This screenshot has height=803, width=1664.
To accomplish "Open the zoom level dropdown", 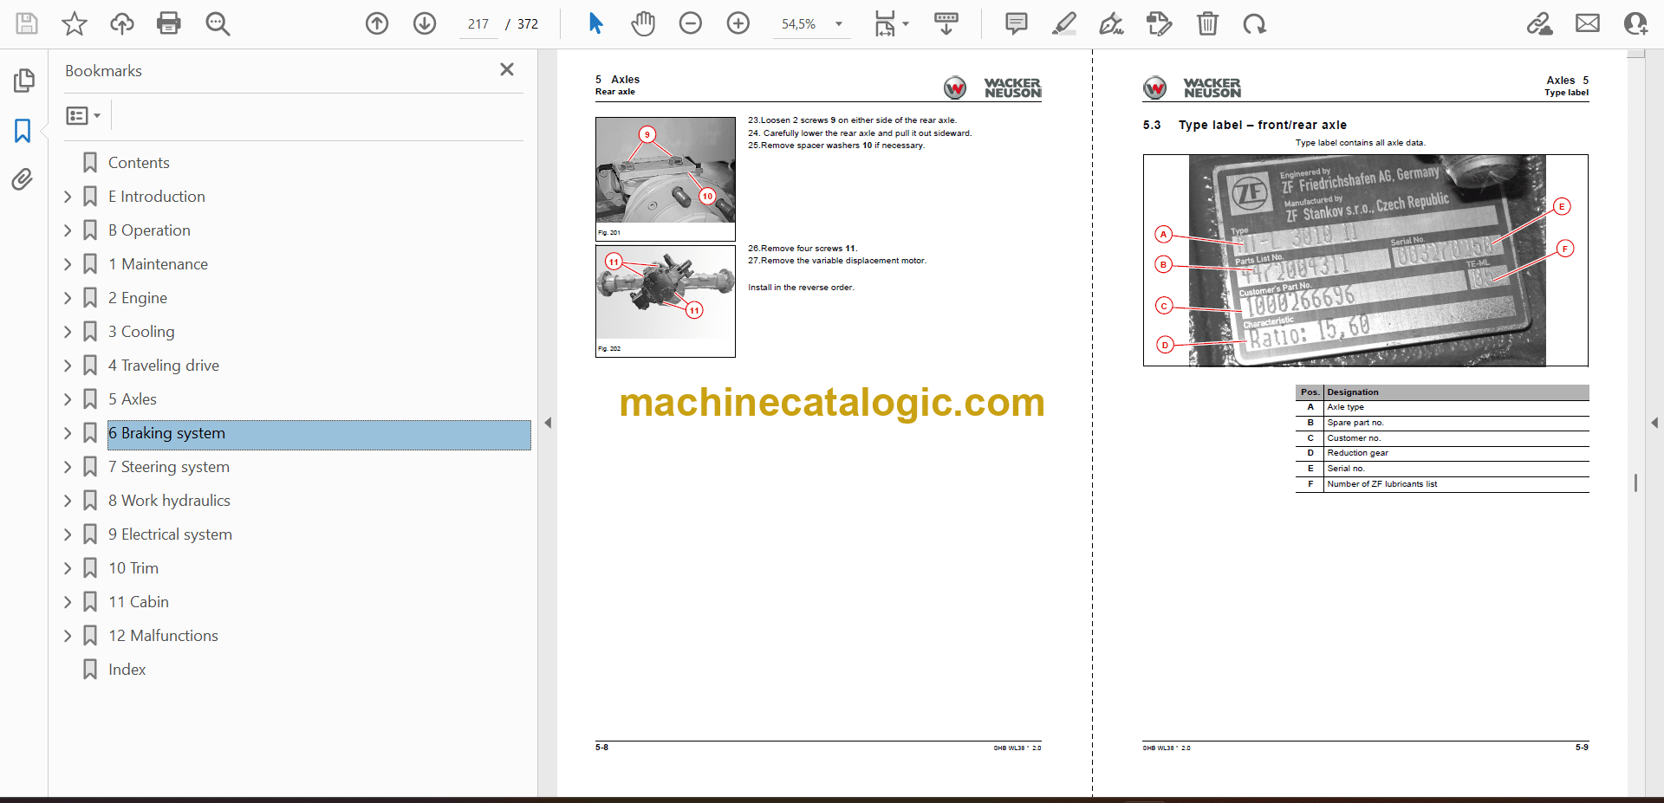I will [838, 24].
